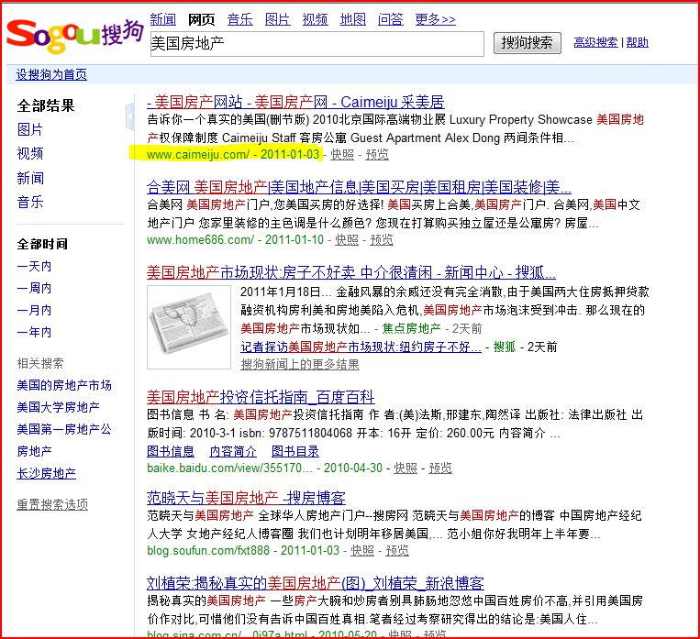The image size is (700, 639).
Task: Click 搜狗新闻上的更多结果 link
Action: point(300,364)
